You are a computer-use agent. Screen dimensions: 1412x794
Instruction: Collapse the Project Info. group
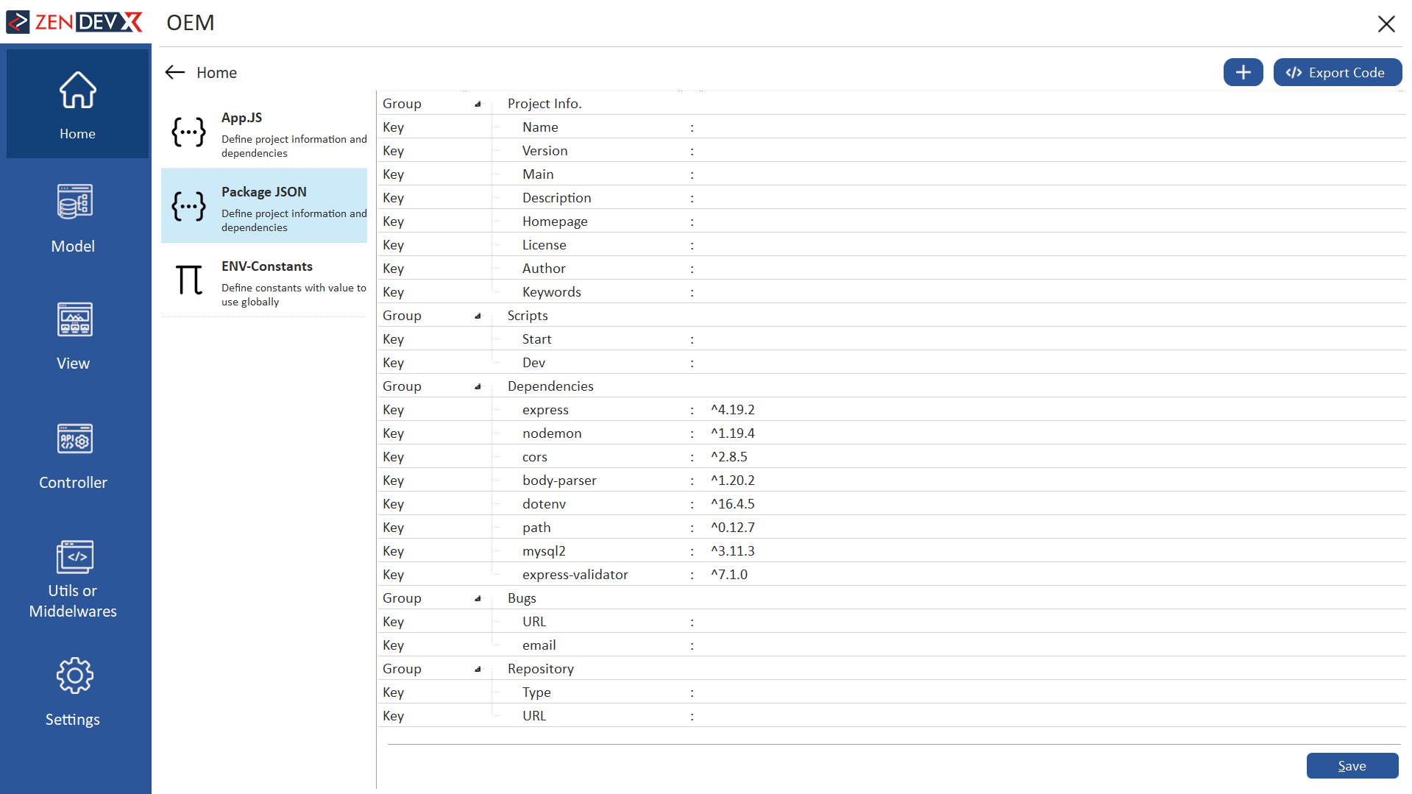click(x=478, y=104)
